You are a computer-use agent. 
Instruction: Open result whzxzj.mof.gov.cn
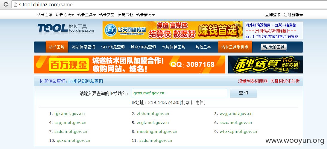[x=238, y=131]
